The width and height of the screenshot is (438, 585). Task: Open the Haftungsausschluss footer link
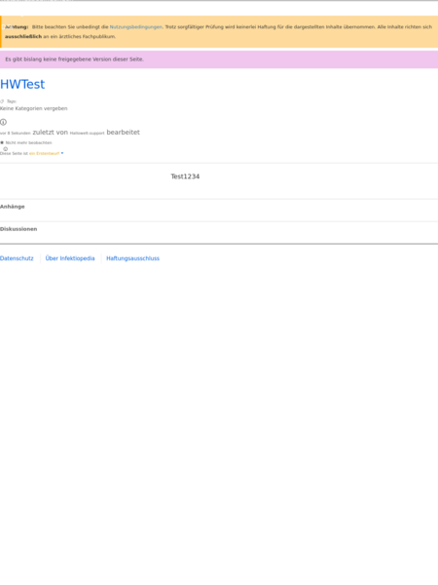click(x=133, y=258)
